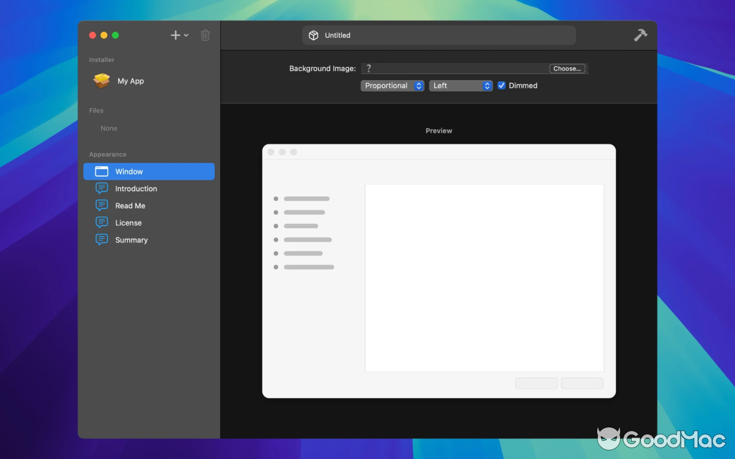Click the Choose button for Background Image
Image resolution: width=735 pixels, height=459 pixels.
coord(567,68)
